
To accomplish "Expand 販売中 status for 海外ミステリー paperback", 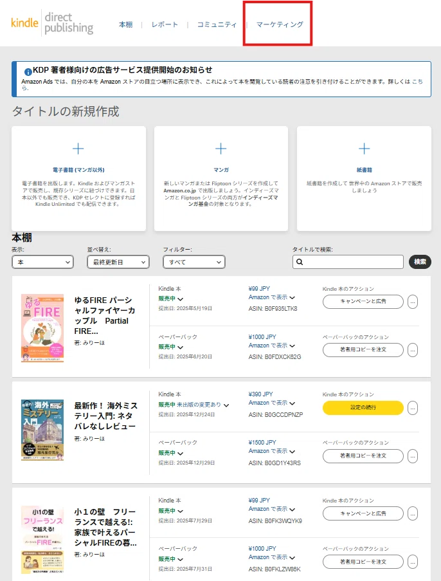I will point(171,453).
